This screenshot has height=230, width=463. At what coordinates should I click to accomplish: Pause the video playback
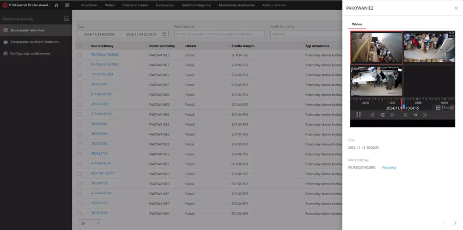point(358,115)
